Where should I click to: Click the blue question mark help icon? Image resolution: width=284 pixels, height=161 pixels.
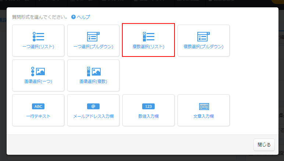(x=73, y=17)
